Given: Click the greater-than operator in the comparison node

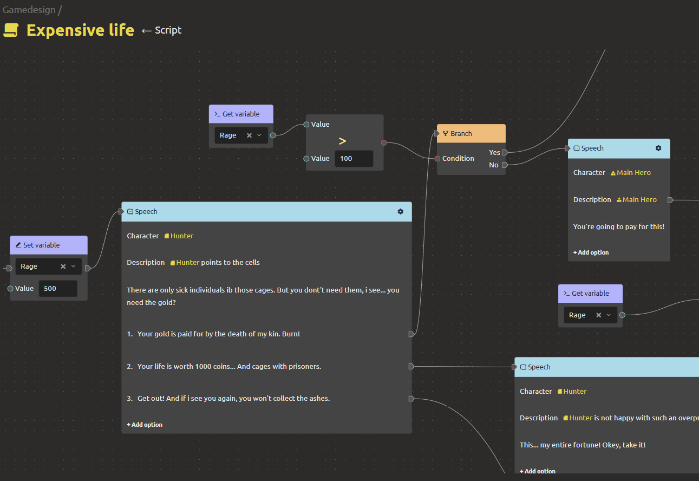Looking at the screenshot, I should (x=342, y=141).
